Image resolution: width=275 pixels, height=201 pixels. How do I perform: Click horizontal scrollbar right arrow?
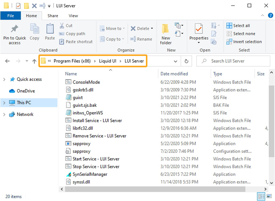click(x=265, y=189)
